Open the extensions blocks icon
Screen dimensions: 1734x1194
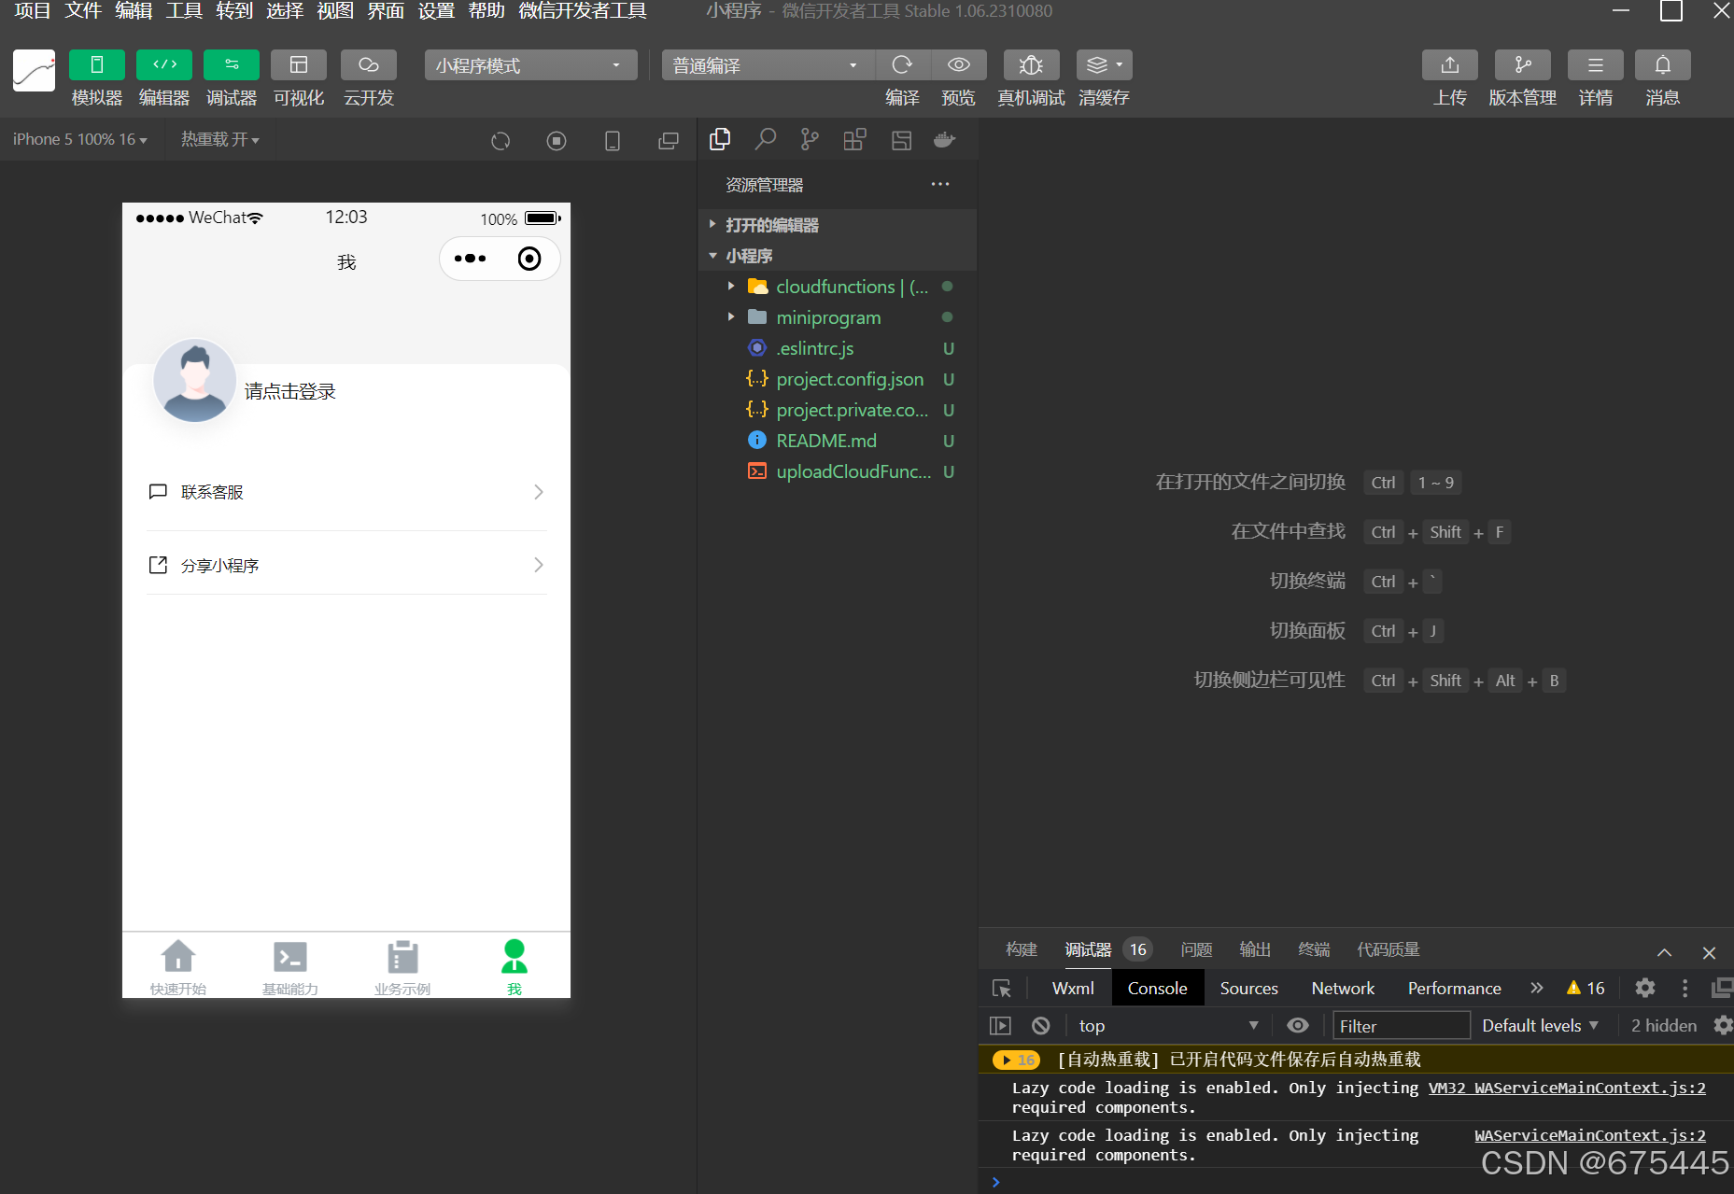point(854,140)
